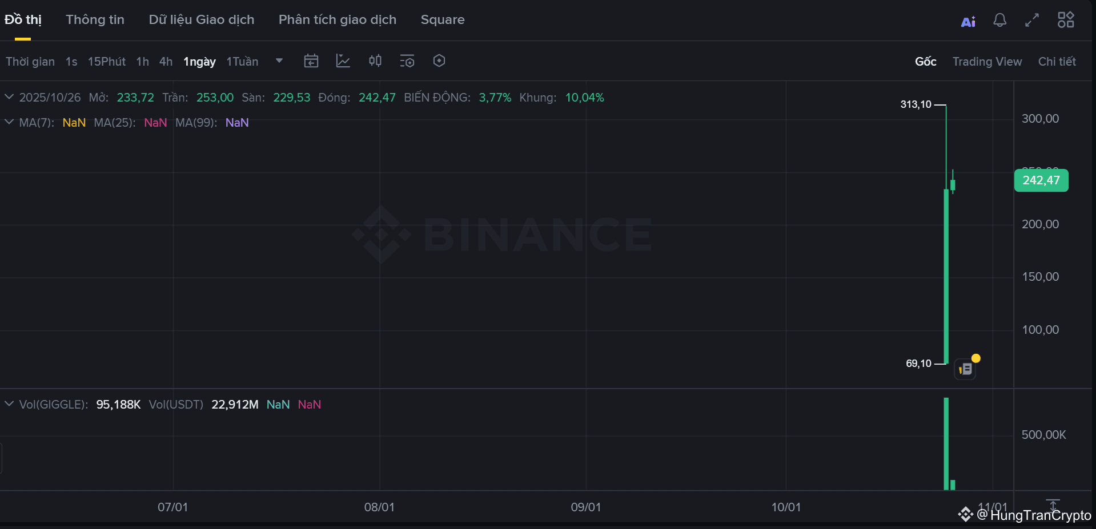Open the chart display settings icon
The width and height of the screenshot is (1096, 529).
pyautogui.click(x=407, y=61)
